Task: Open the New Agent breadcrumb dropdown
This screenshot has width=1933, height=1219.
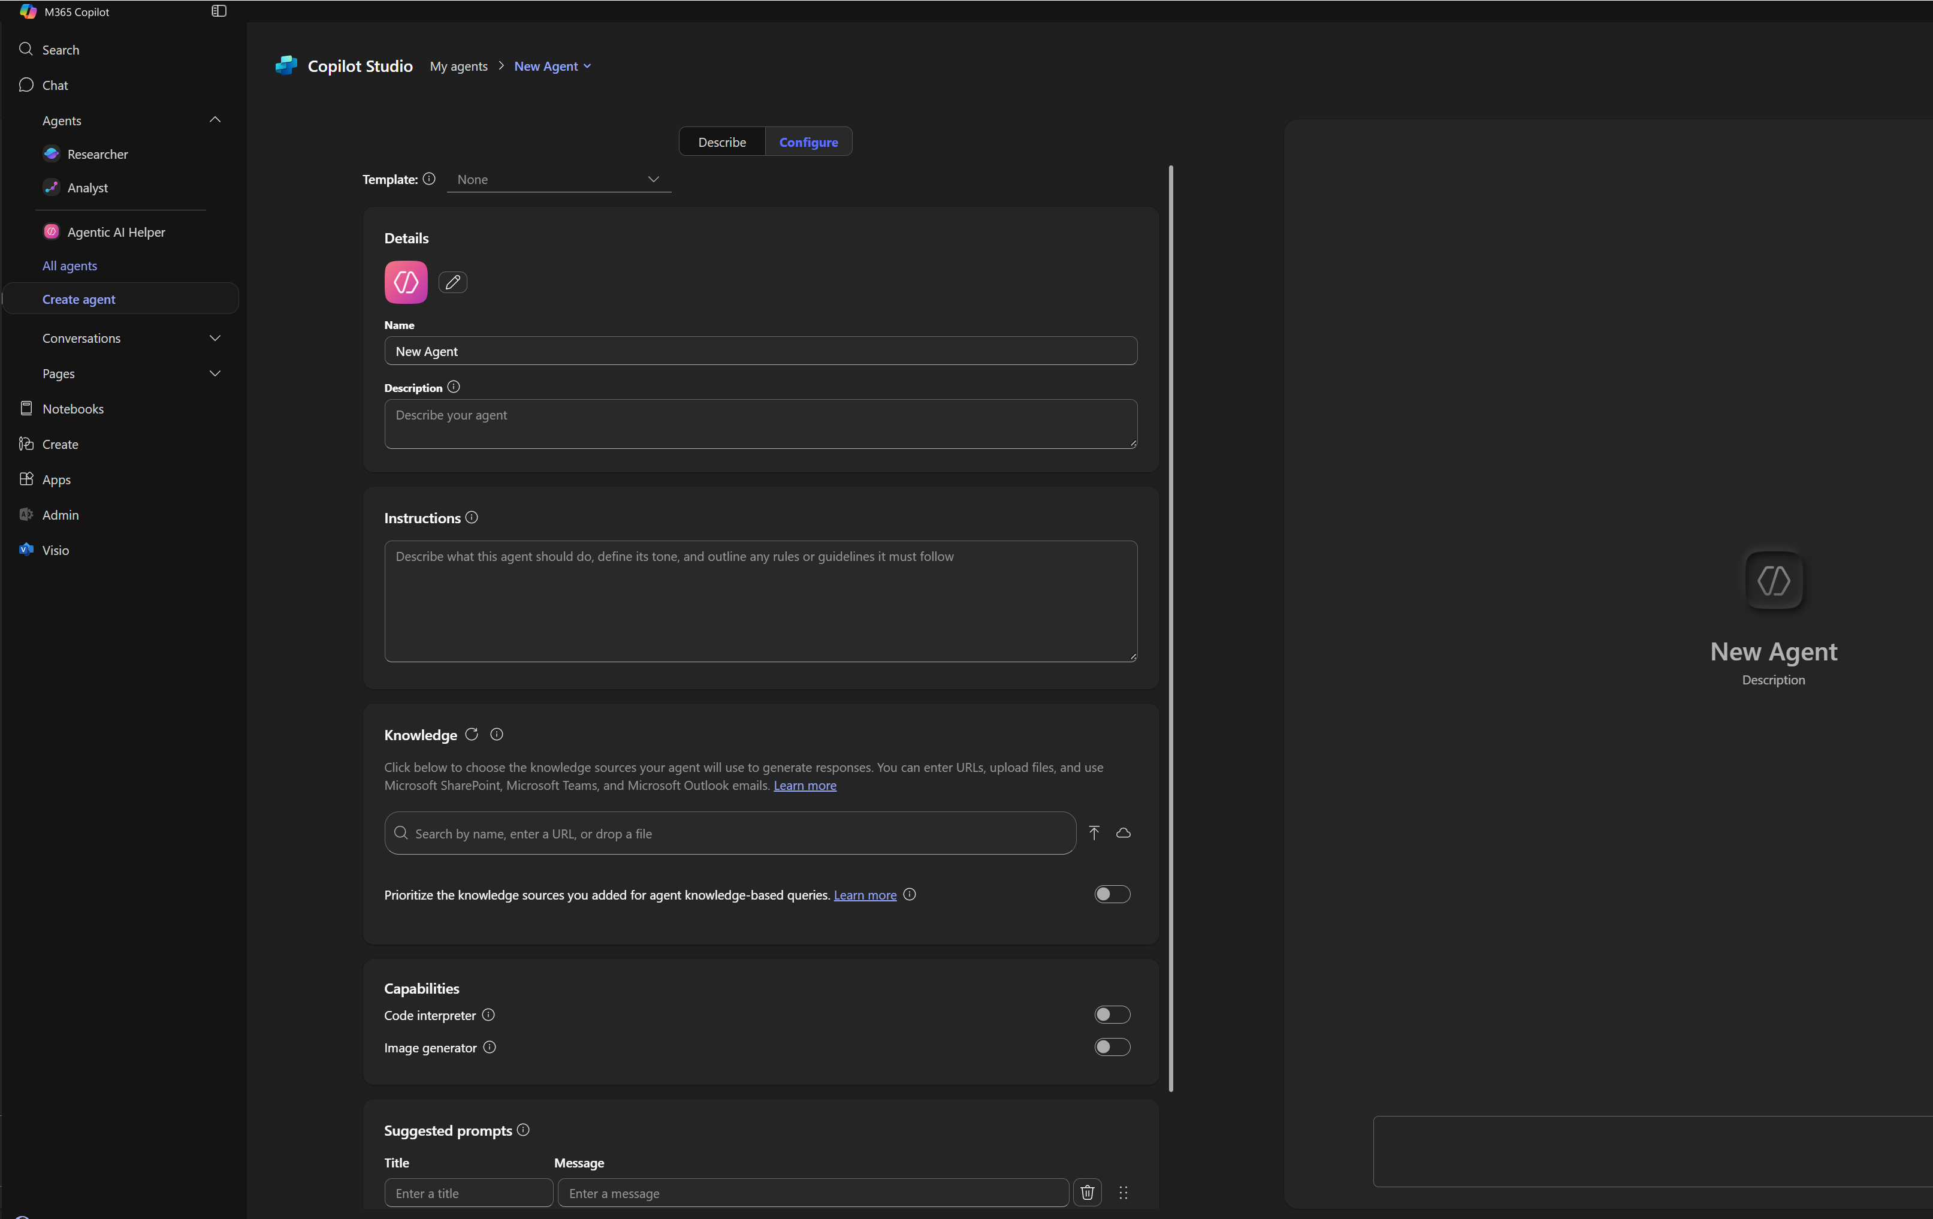Action: pos(552,66)
